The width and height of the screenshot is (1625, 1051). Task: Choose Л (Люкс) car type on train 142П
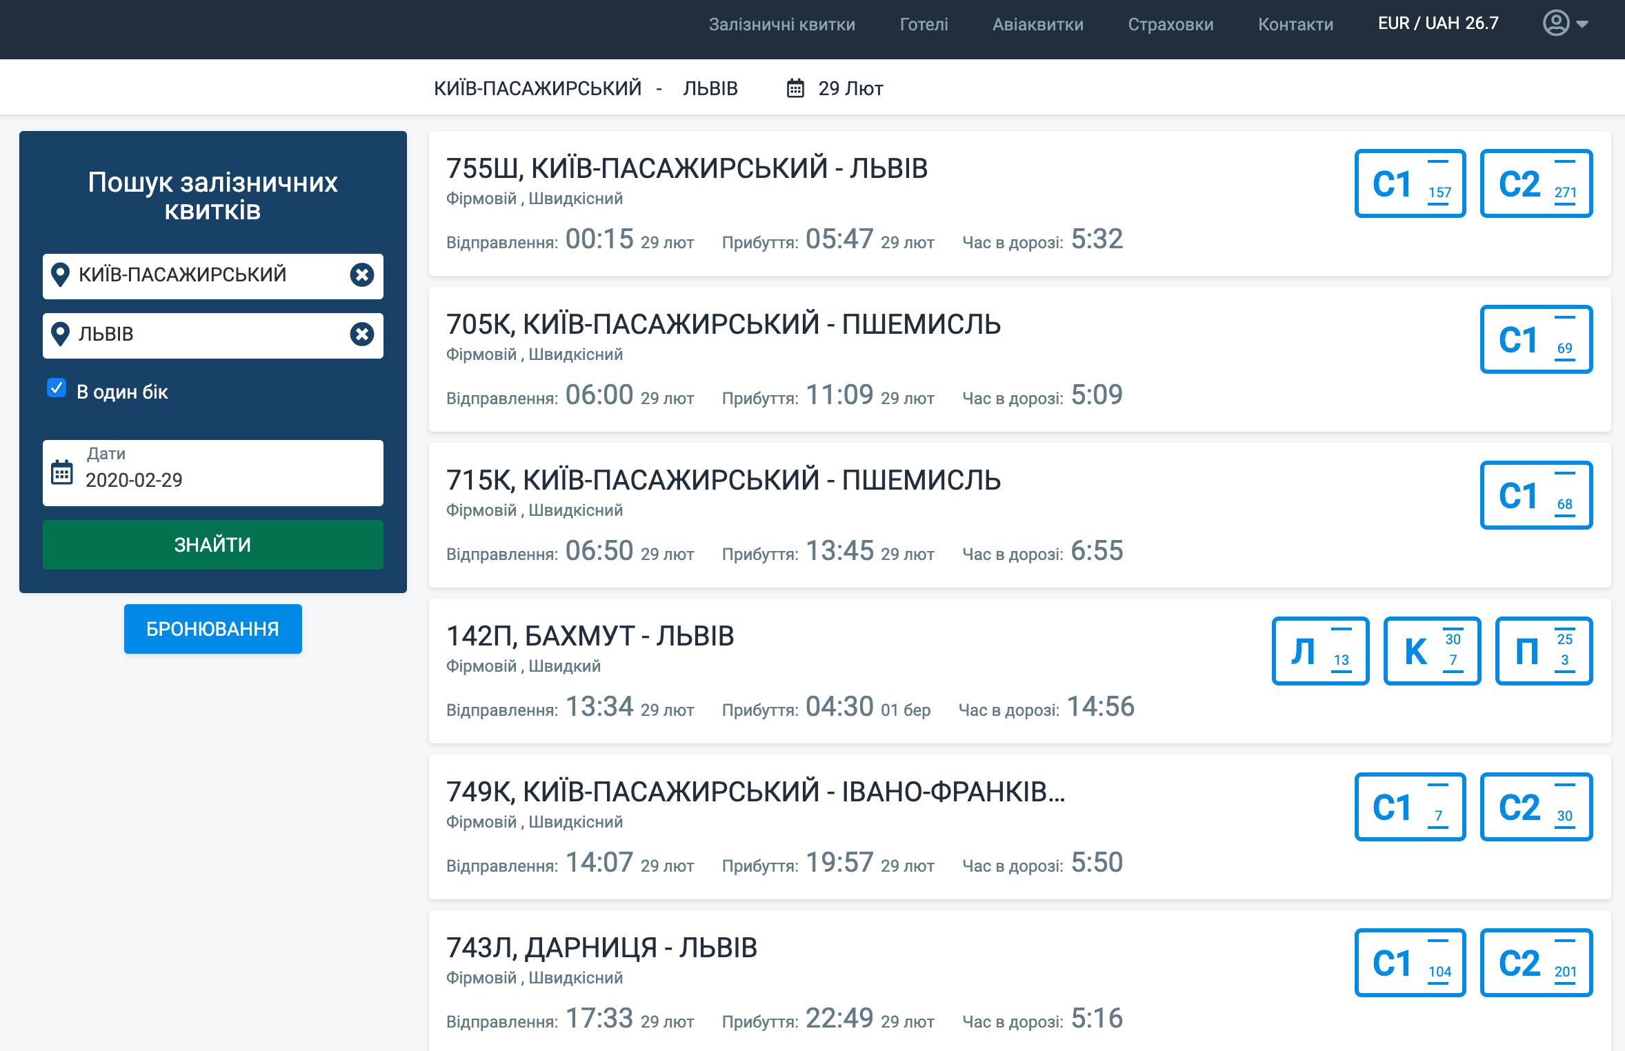[1321, 651]
